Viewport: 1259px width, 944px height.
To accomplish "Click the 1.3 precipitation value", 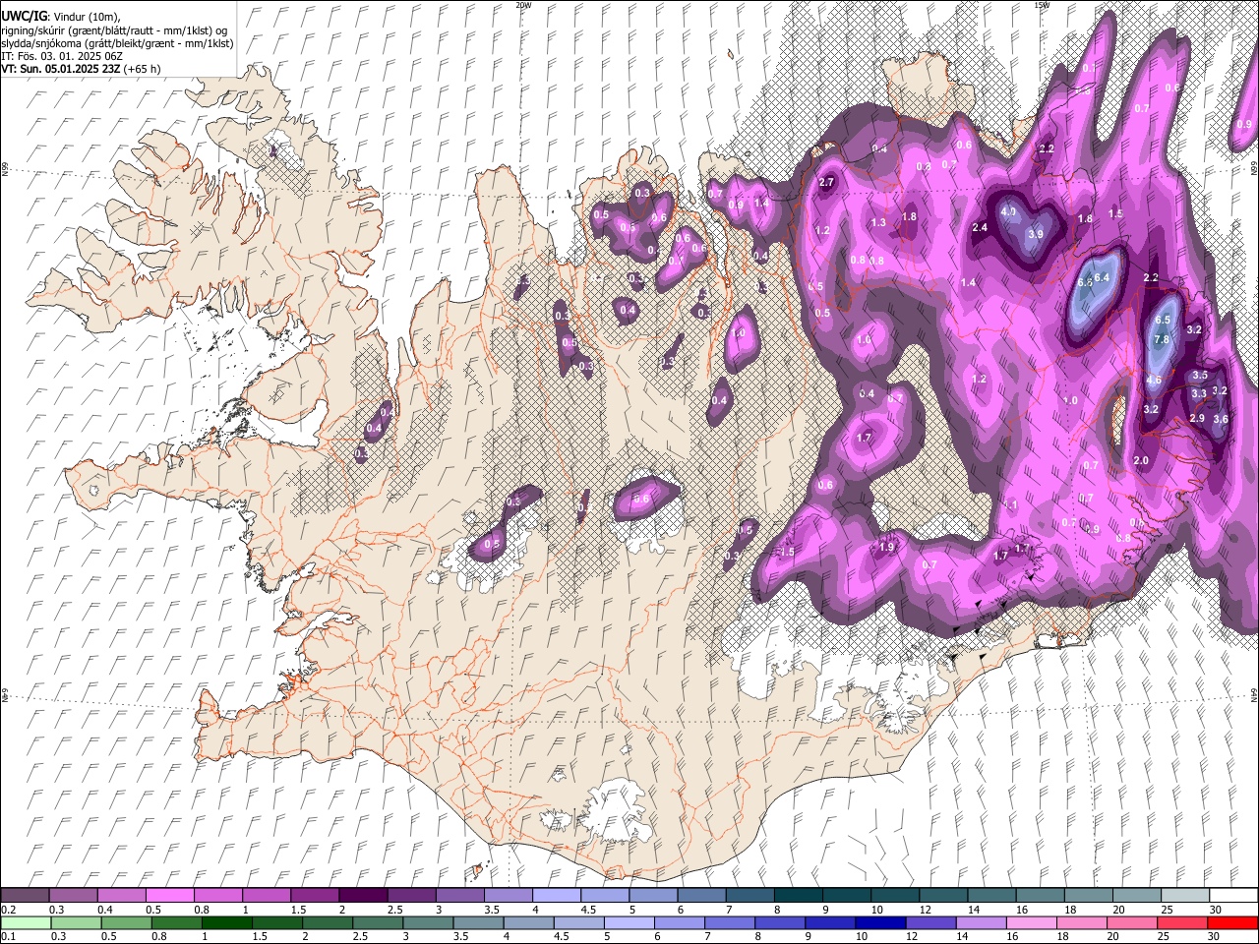I will (878, 223).
